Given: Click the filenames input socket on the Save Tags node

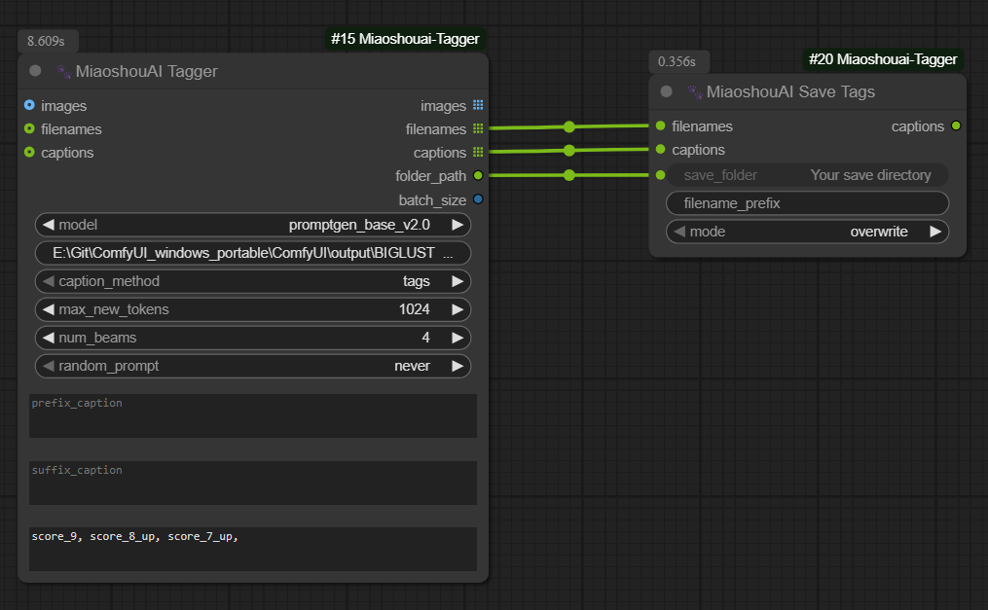Looking at the screenshot, I should [660, 126].
